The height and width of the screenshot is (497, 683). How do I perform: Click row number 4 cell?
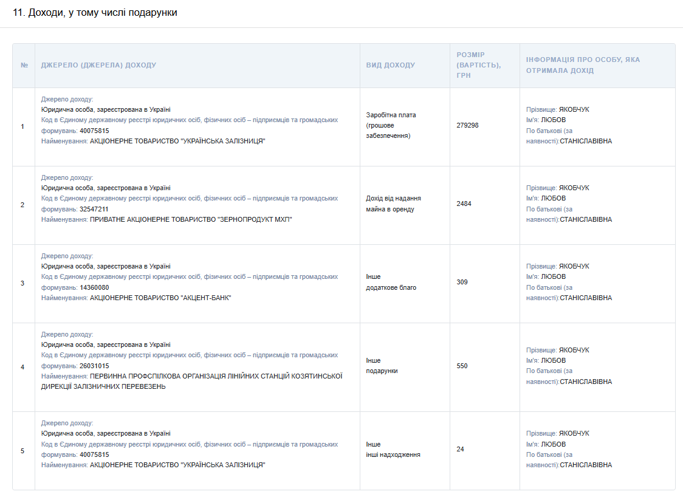coord(22,367)
